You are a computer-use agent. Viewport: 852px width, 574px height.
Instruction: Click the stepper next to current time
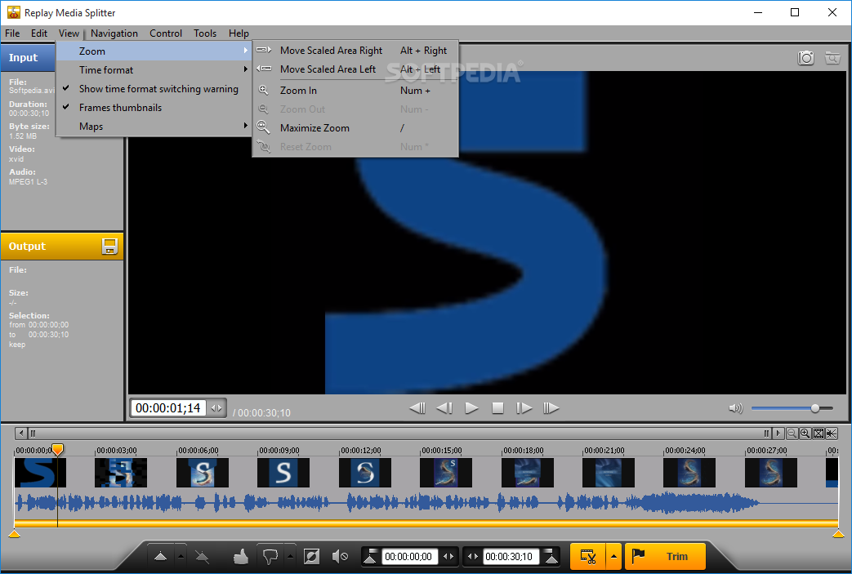[x=216, y=407]
